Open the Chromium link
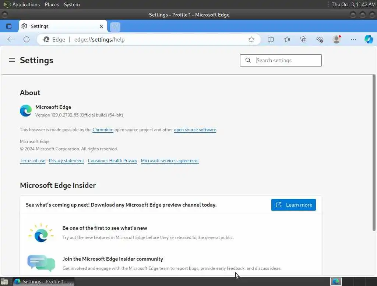377x286 pixels. [103, 130]
